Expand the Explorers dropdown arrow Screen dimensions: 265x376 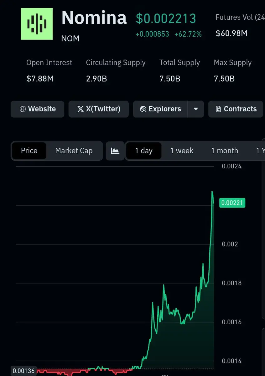tap(196, 109)
